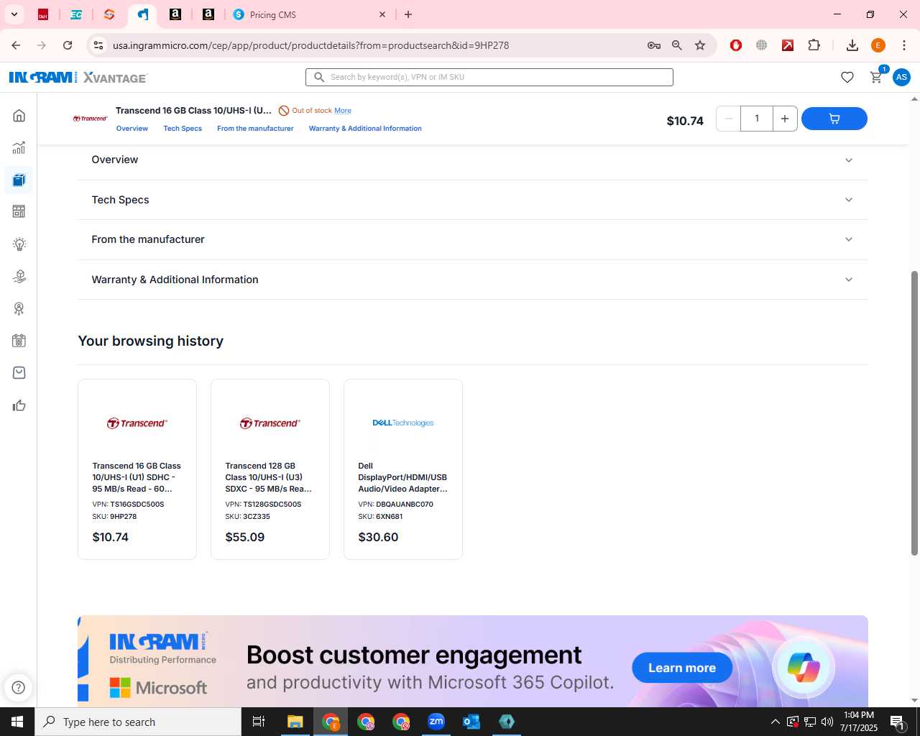This screenshot has width=920, height=736.
Task: Click the keyword search field
Action: 489,77
